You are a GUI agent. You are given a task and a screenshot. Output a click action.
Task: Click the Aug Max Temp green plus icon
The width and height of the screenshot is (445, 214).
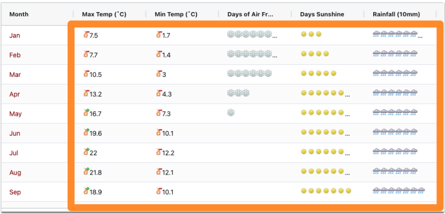[86, 172]
